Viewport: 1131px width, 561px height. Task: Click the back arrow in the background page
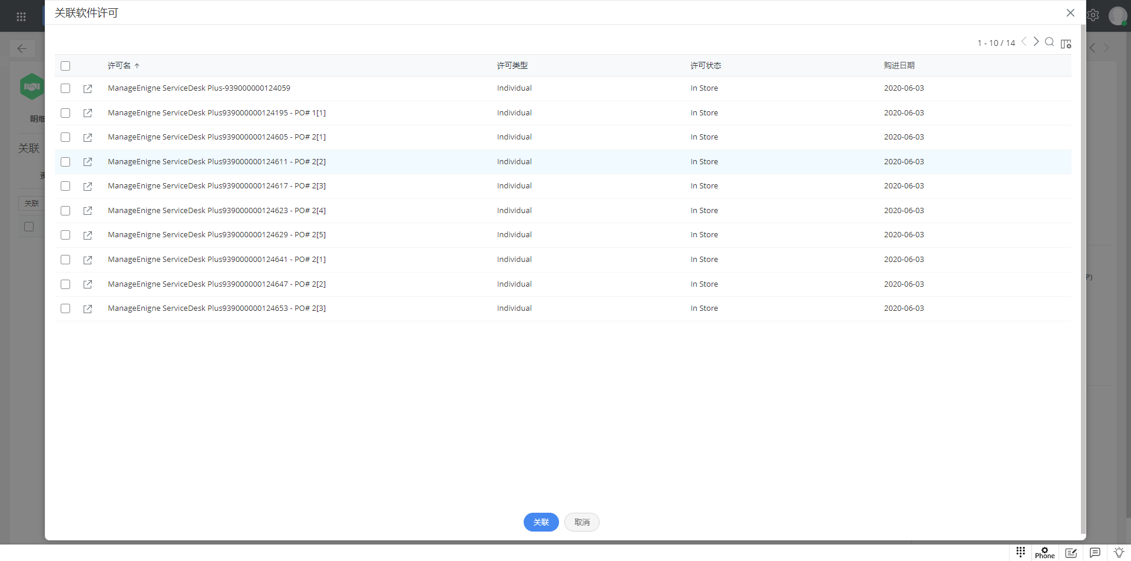click(x=22, y=49)
